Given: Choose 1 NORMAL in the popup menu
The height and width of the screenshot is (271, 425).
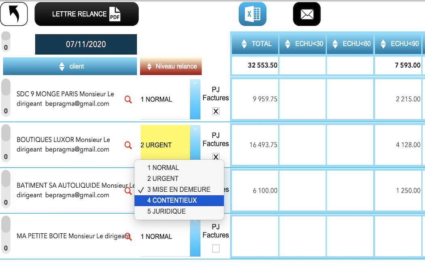Looking at the screenshot, I should (x=179, y=167).
